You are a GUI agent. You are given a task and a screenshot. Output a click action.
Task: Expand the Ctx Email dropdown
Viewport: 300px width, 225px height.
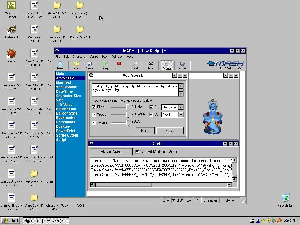click(x=181, y=115)
